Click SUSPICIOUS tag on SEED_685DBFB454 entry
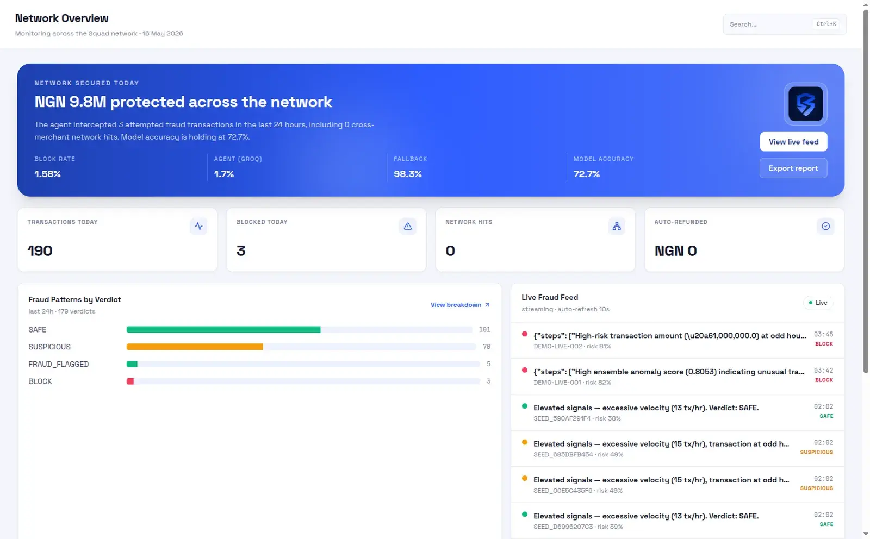The image size is (870, 539). [x=816, y=452]
